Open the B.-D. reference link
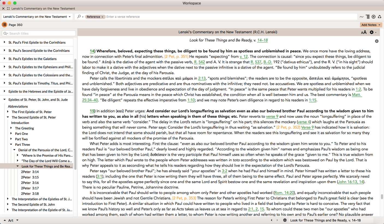The image size is (384, 224). pyautogui.click(x=267, y=62)
